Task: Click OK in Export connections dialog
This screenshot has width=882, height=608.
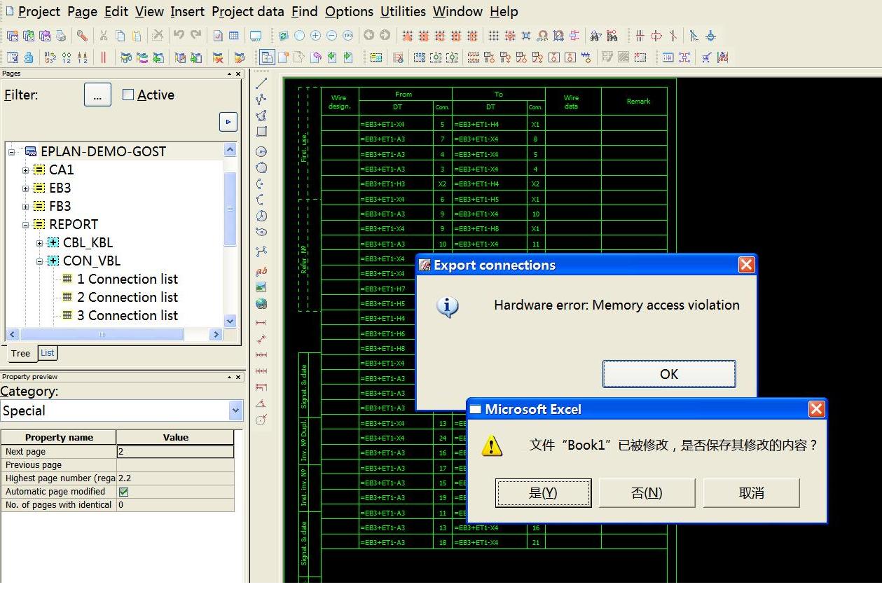Action: [x=669, y=374]
